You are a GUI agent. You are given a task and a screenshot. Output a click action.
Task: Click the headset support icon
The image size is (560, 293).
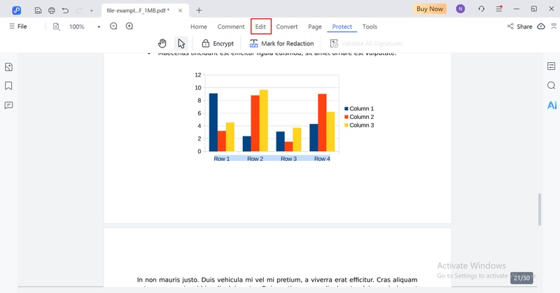[x=482, y=9]
